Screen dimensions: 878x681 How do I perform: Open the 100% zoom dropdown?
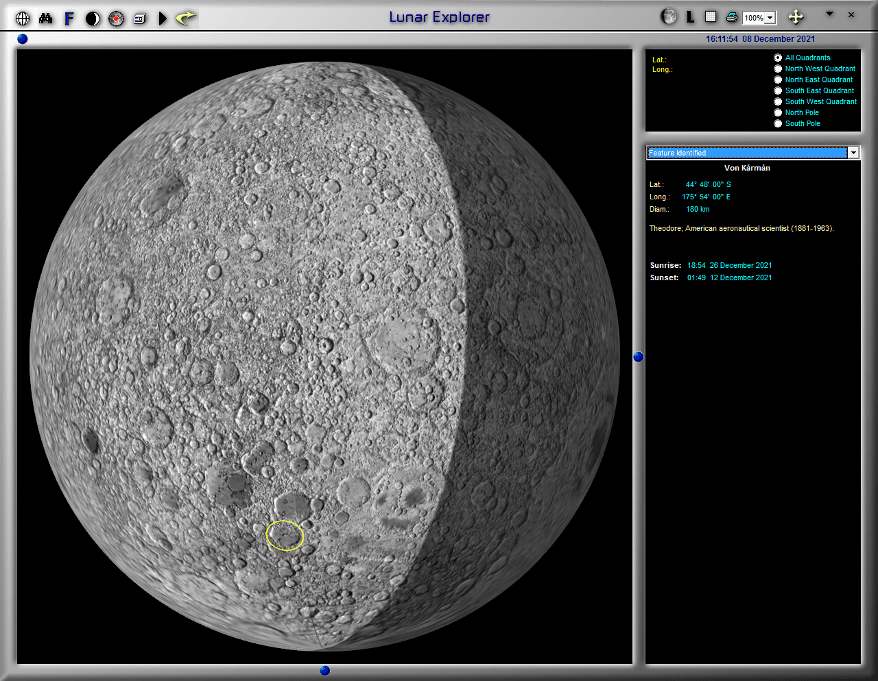pos(770,18)
